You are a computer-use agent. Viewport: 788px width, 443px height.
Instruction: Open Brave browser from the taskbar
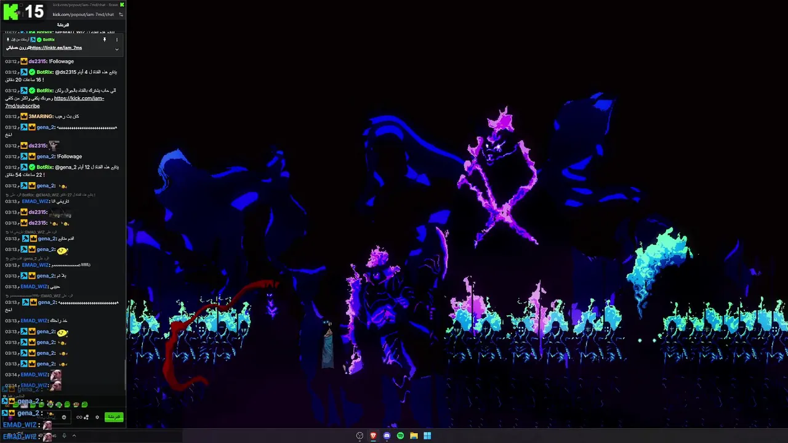[x=373, y=436]
